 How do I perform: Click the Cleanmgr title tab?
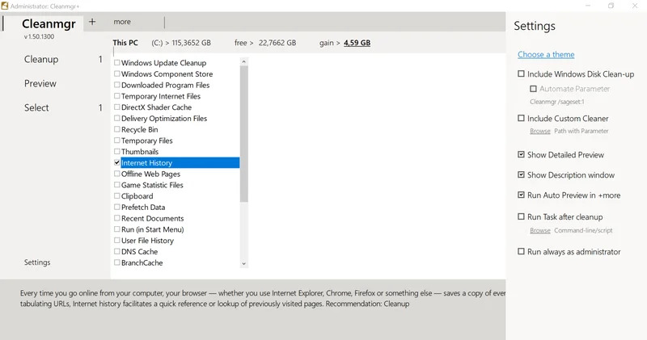(x=49, y=24)
